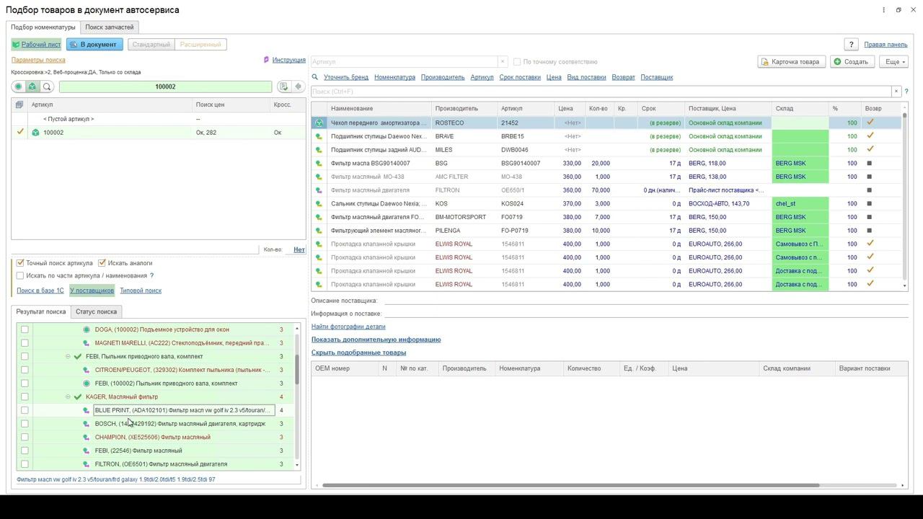Click the purple icon beside Инструкция
Image resolution: width=923 pixels, height=519 pixels.
(x=266, y=60)
